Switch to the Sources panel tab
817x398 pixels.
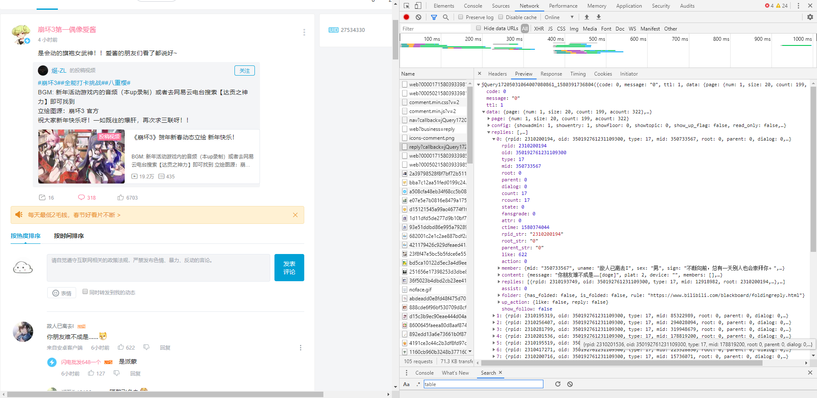pyautogui.click(x=501, y=6)
